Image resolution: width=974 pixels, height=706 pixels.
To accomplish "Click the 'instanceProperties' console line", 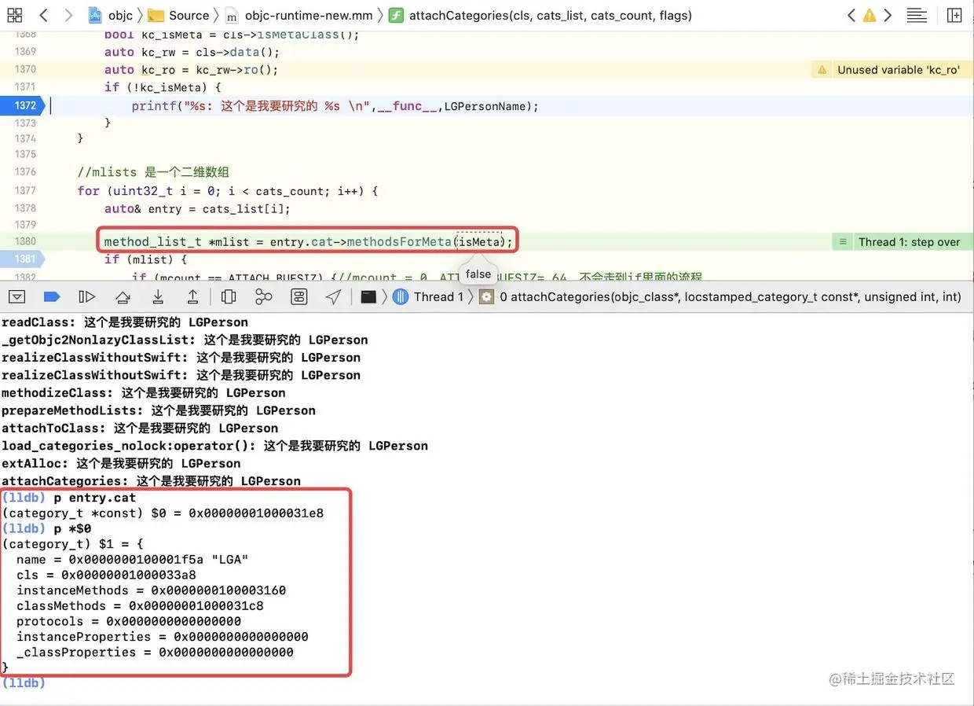I will click(162, 637).
